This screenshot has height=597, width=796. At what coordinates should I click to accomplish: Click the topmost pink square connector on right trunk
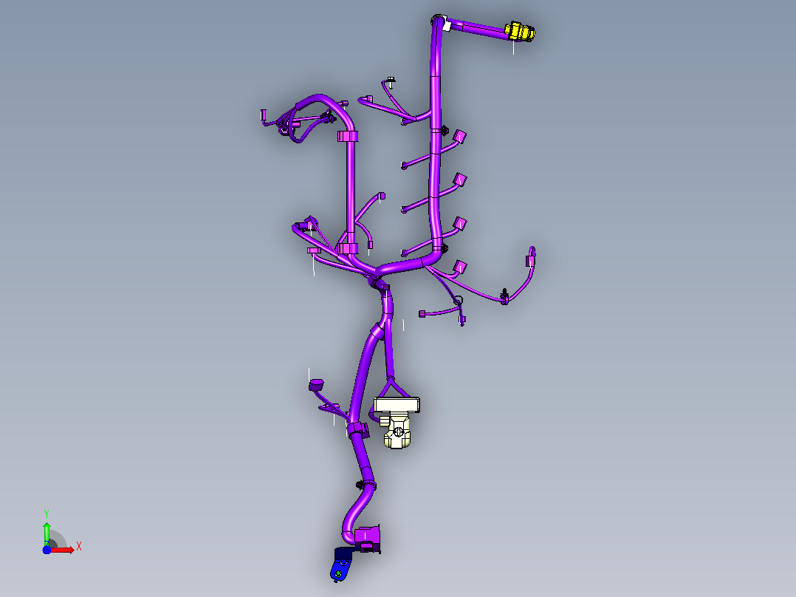pos(459,136)
